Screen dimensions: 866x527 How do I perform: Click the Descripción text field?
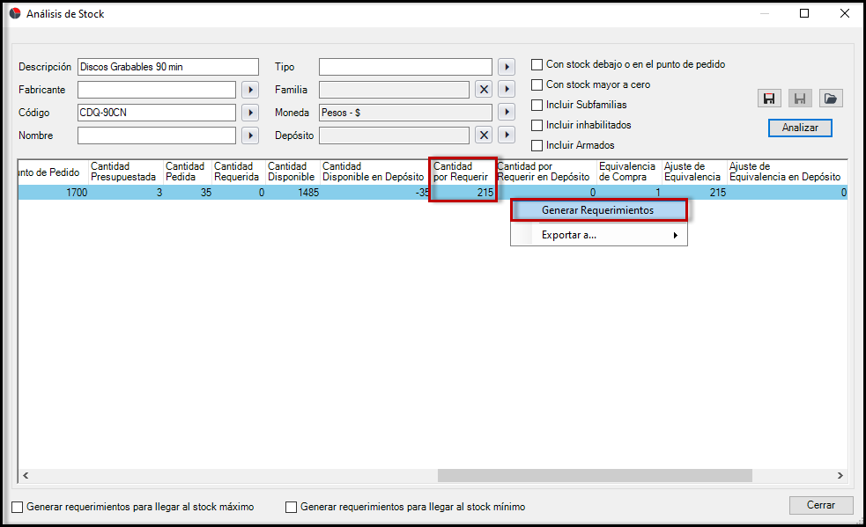(x=168, y=67)
